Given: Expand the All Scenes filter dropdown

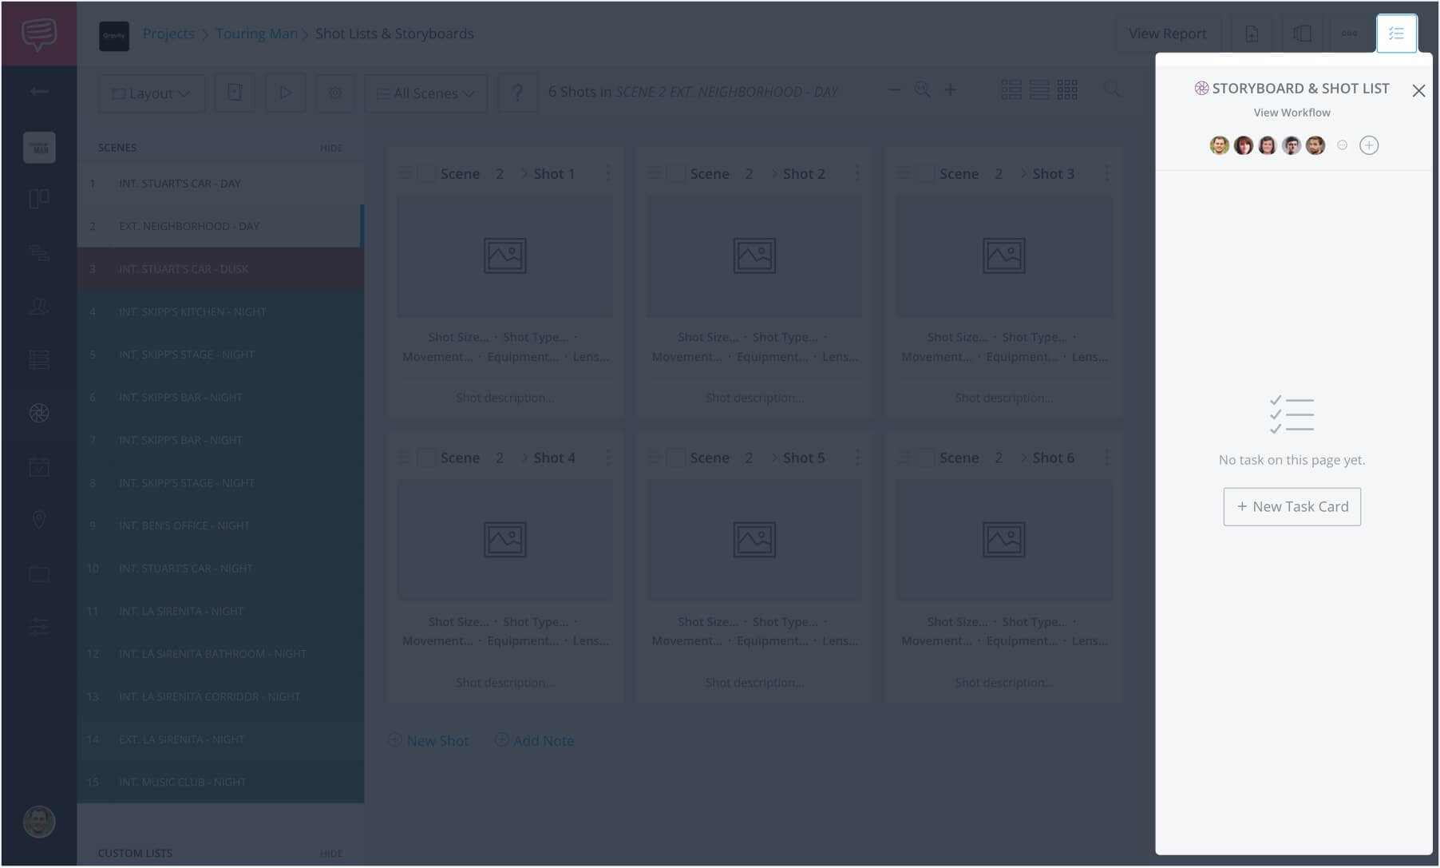Looking at the screenshot, I should pyautogui.click(x=425, y=93).
